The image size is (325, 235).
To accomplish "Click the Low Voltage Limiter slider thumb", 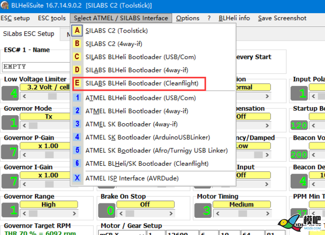I will coord(52,96).
